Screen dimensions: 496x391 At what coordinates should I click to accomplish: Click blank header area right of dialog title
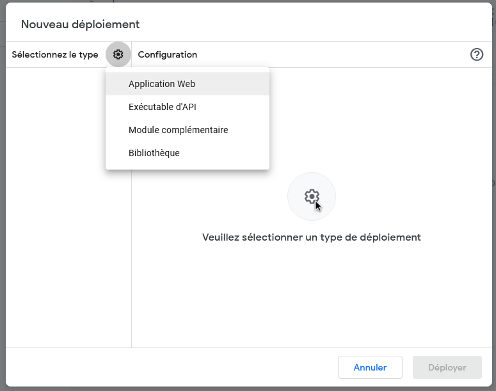click(x=320, y=24)
